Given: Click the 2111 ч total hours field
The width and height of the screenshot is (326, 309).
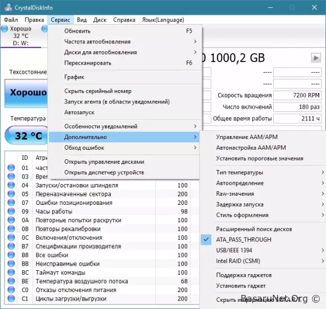Looking at the screenshot, I should coord(297,118).
